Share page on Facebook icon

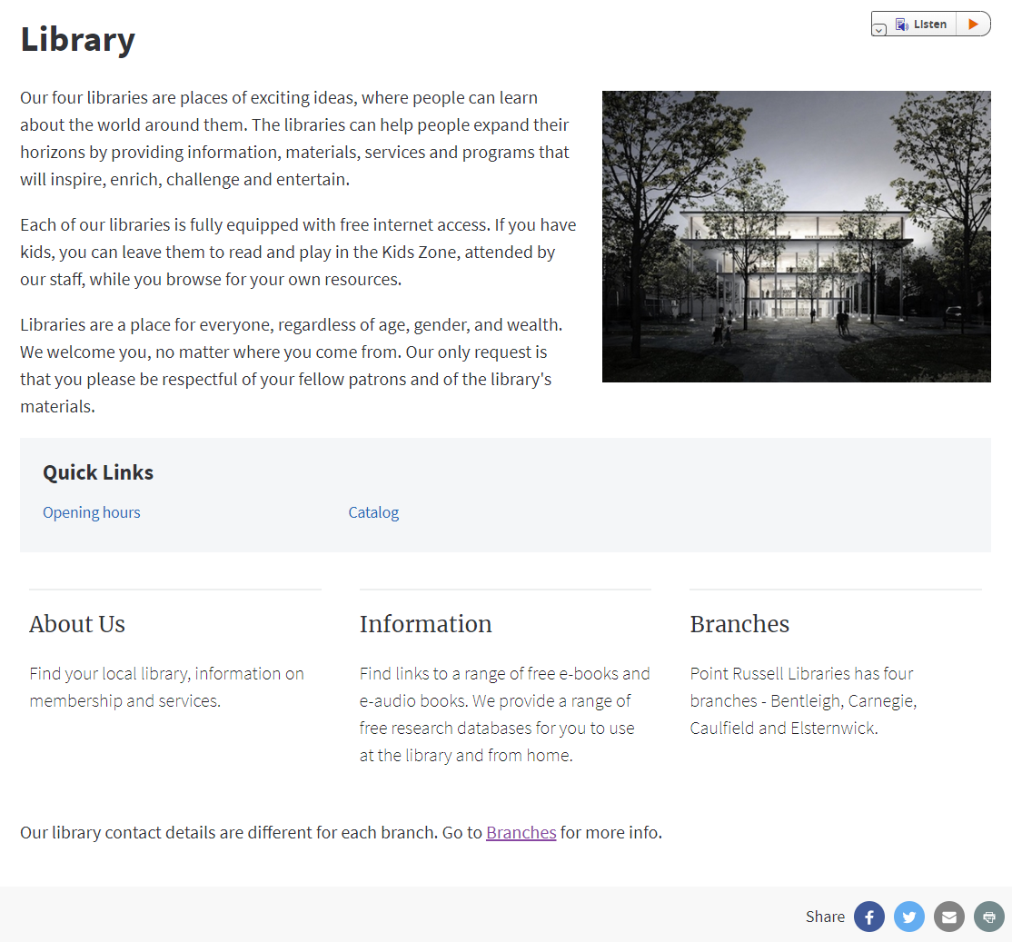pos(868,917)
